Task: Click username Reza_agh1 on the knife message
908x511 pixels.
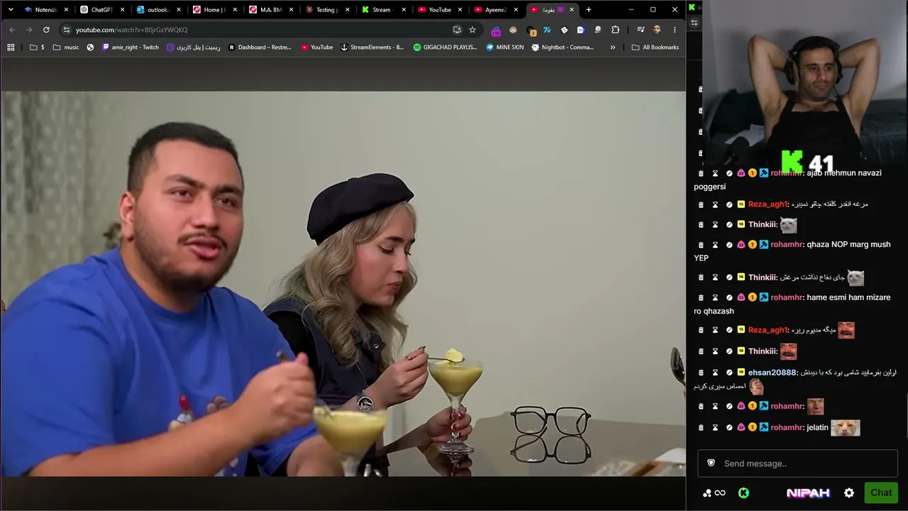Action: (x=768, y=204)
